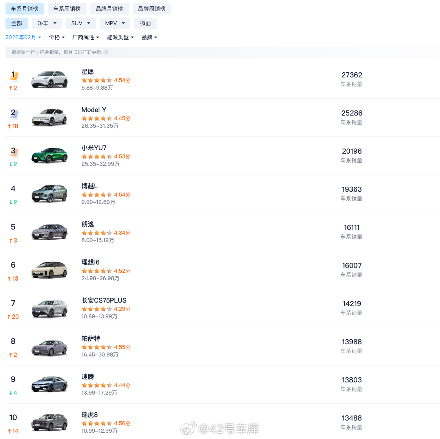Viewport: 440px width, 439px height.
Task: Open the 星愿 model link
Action: point(88,72)
